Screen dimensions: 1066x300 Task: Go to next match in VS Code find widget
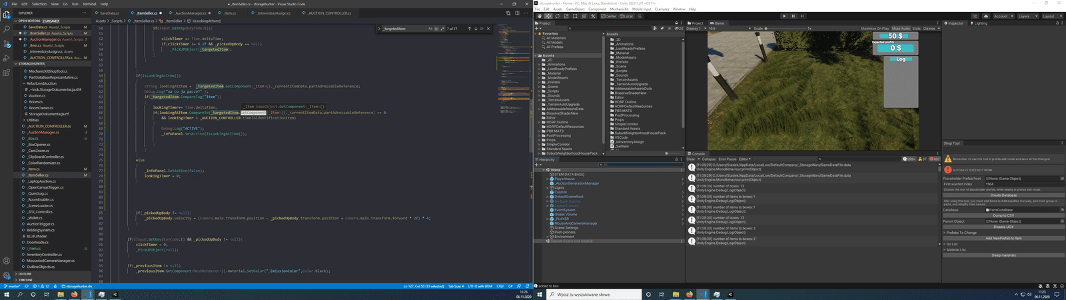(x=476, y=29)
